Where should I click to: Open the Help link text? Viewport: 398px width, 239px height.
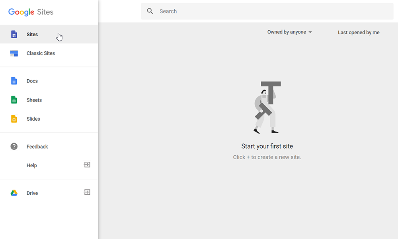click(x=32, y=165)
